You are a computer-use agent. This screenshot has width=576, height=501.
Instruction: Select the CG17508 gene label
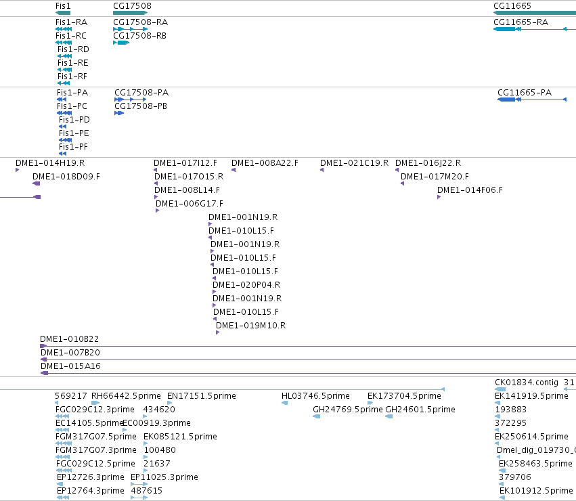(132, 6)
